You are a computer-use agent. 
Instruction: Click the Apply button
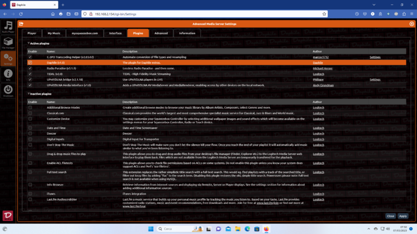403,216
